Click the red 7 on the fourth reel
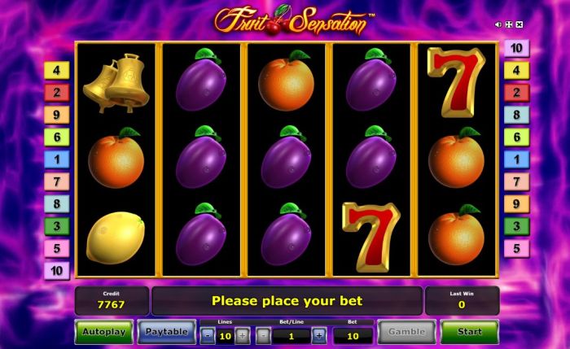The height and width of the screenshot is (349, 570). pos(371,237)
